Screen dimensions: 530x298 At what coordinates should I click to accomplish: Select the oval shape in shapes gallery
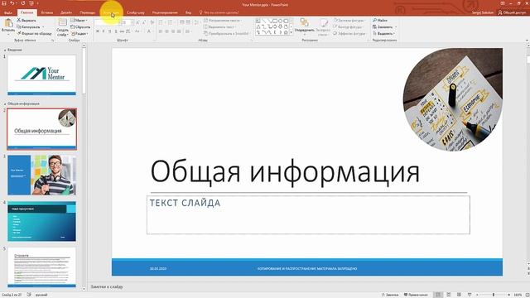[280, 21]
